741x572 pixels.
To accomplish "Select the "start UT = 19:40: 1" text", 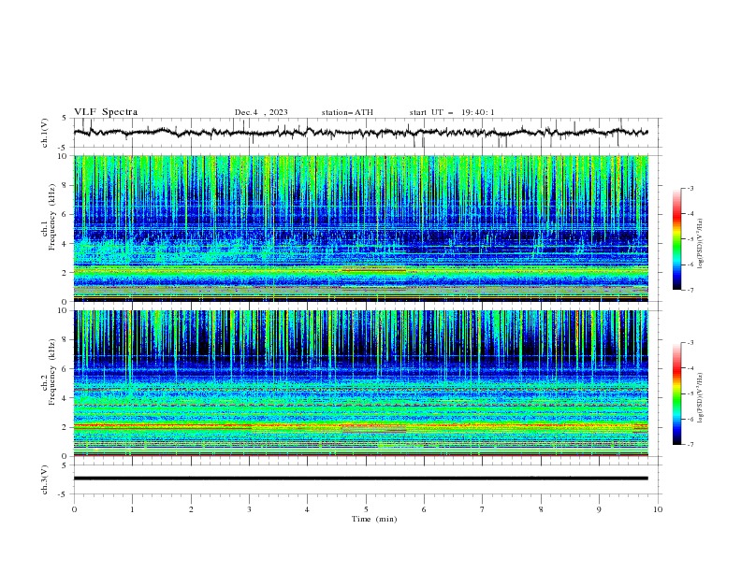I will coord(452,112).
